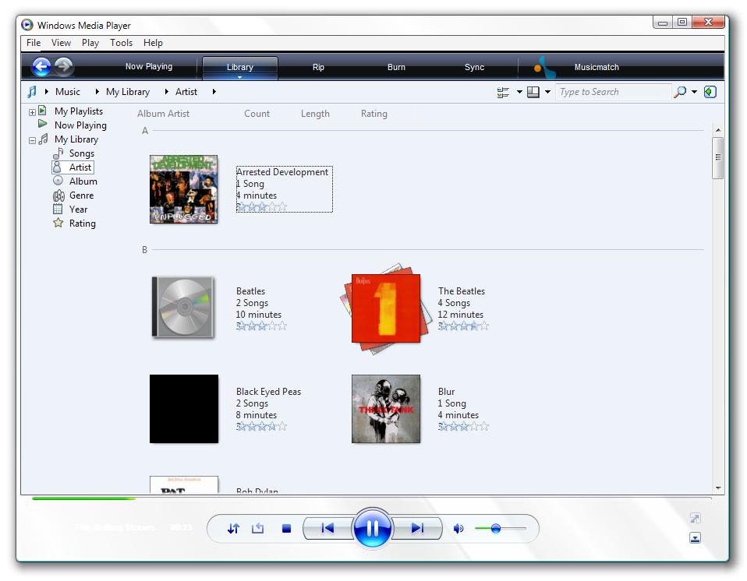Select the Black Eyed Peas black thumbnail
This screenshot has width=747, height=581.
pos(184,409)
